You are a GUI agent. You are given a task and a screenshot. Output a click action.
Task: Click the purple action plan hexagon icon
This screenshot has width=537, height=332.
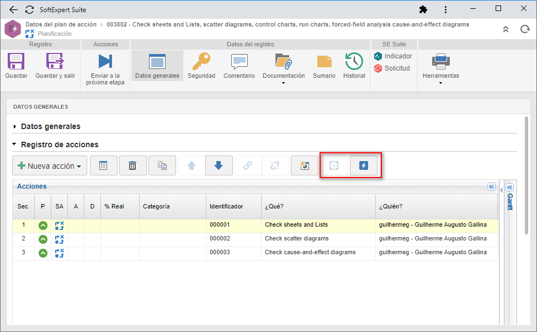pos(13,29)
